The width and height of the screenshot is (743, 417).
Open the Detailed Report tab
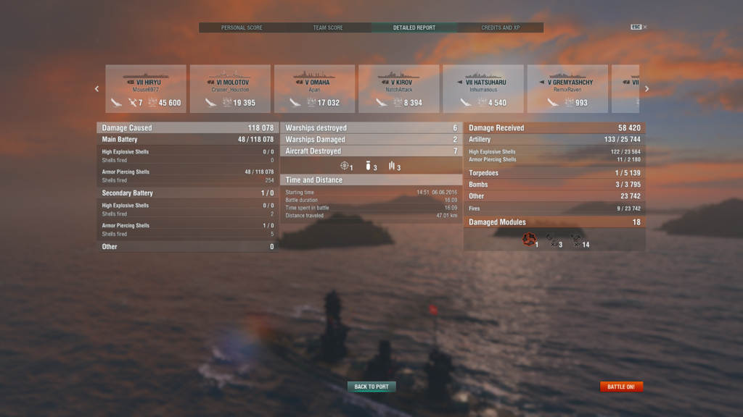click(x=414, y=28)
